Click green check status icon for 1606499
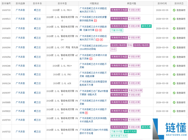 [174, 28]
